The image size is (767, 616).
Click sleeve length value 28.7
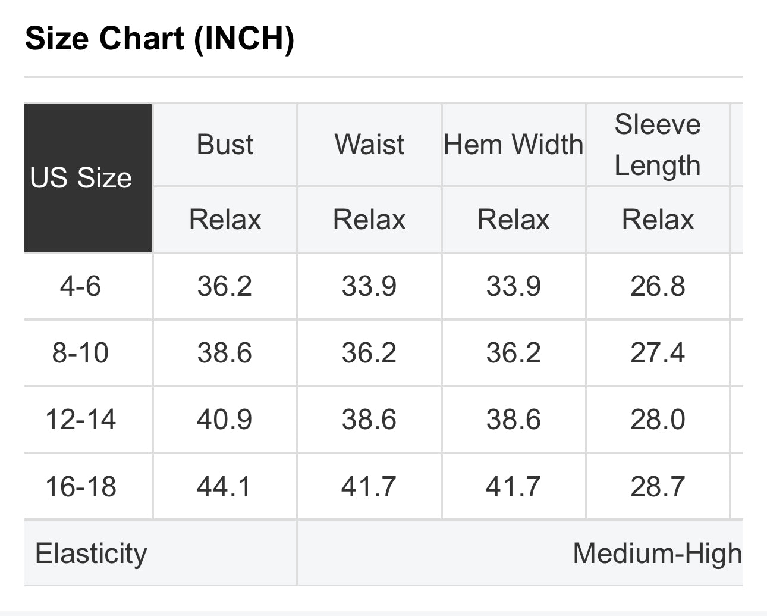coord(658,486)
